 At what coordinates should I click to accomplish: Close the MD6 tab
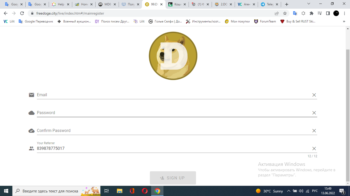(x=115, y=4)
